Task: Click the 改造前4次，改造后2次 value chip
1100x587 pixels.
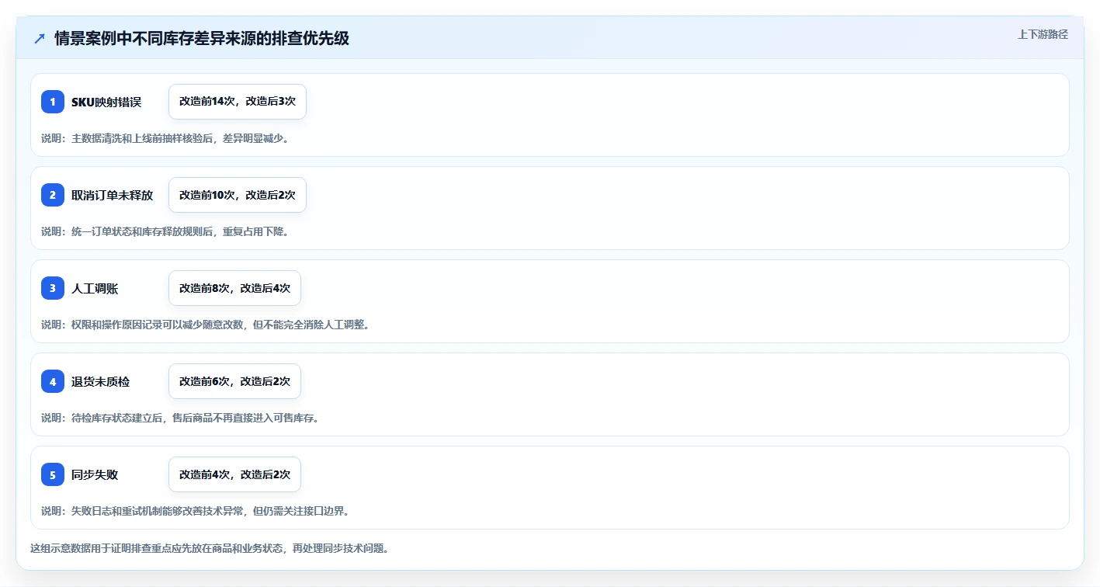Action: 234,474
